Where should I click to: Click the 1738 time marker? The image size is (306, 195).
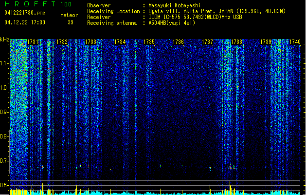236,42
